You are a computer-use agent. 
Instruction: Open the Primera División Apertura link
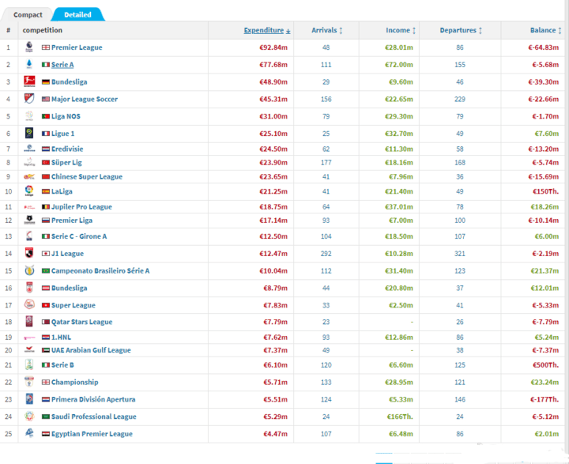93,399
